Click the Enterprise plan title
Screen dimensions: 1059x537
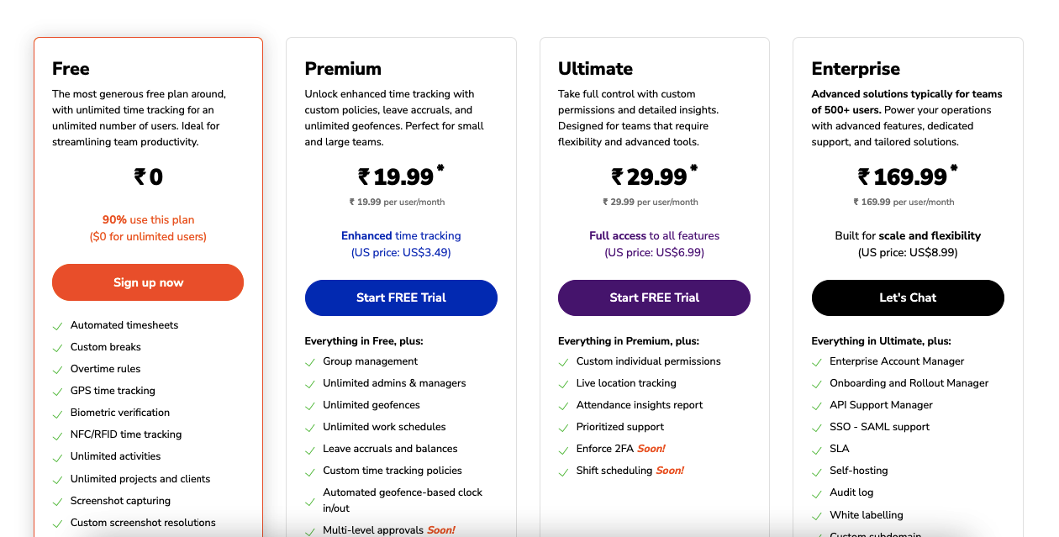pyautogui.click(x=856, y=69)
